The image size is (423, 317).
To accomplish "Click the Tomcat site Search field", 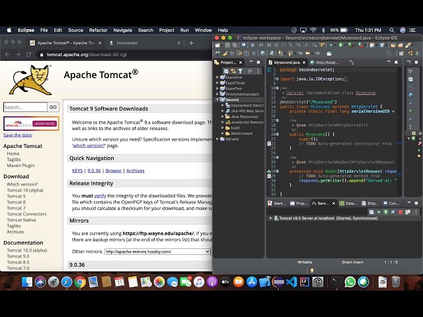I will pos(25,107).
